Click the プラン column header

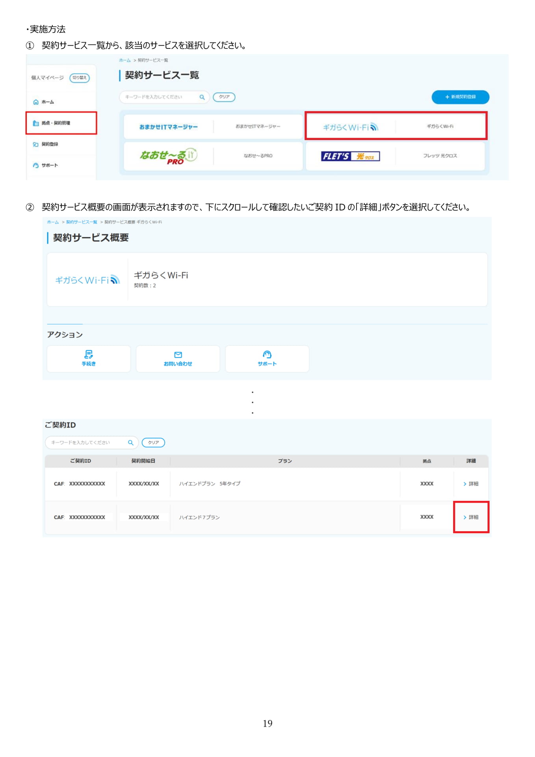pyautogui.click(x=285, y=461)
